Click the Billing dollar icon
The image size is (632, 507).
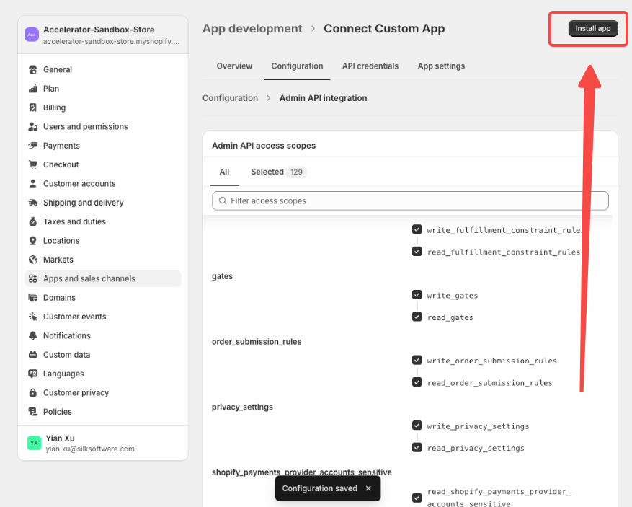[33, 107]
